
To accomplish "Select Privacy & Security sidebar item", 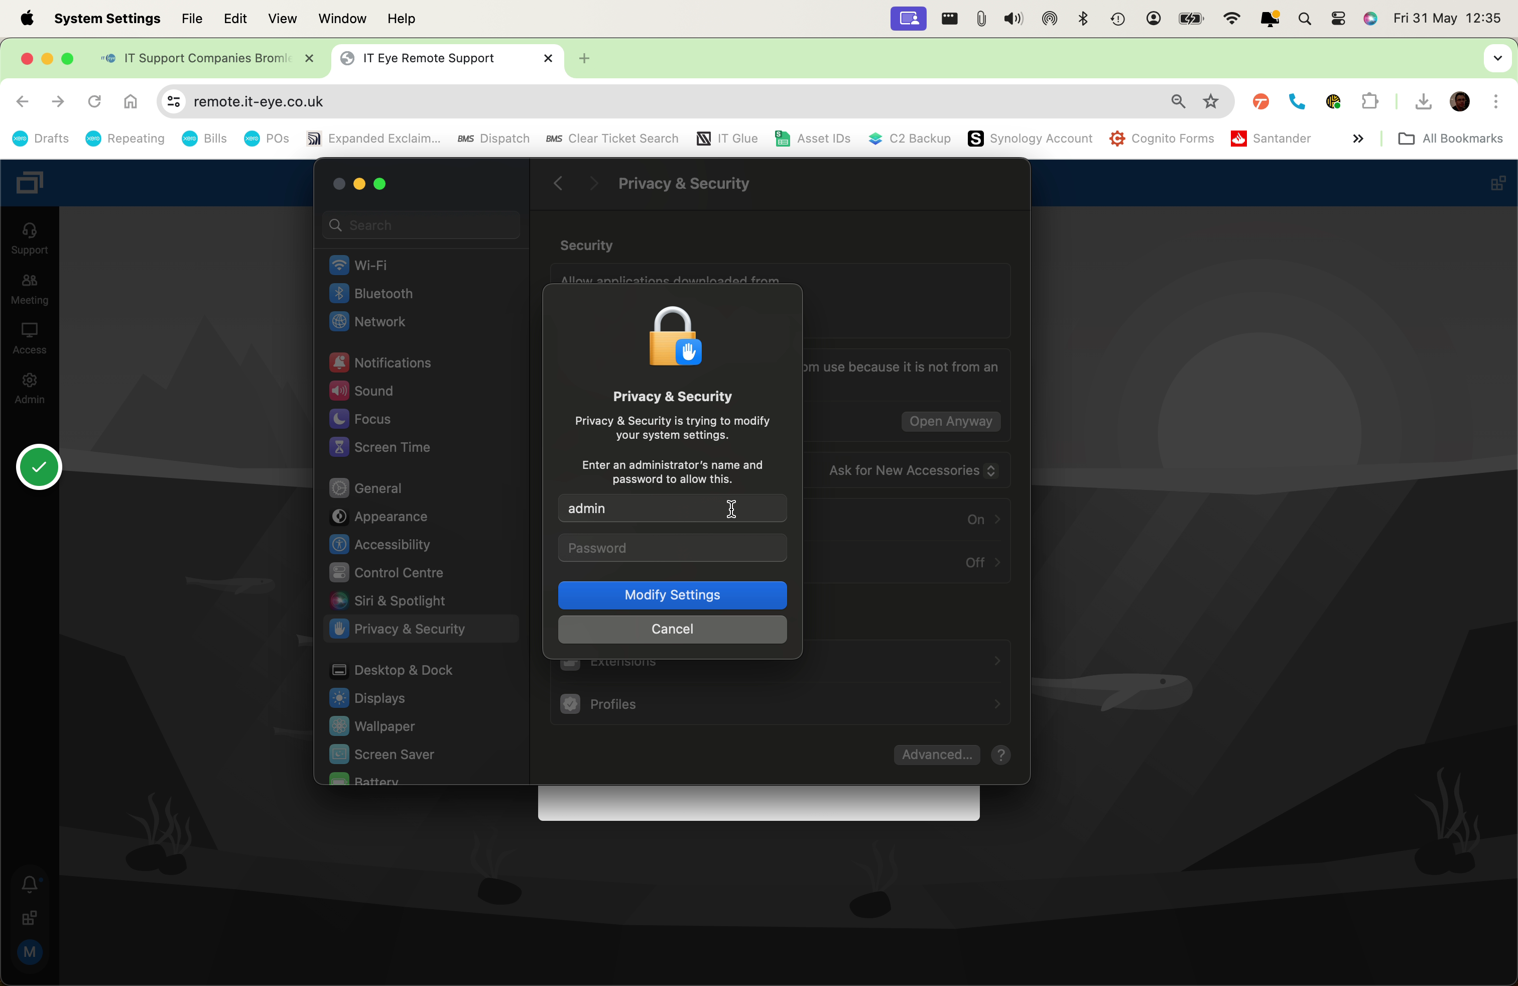I will [x=421, y=628].
